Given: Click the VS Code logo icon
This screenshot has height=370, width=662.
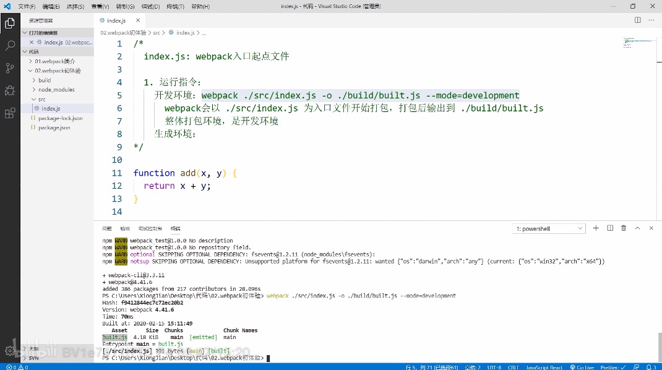Looking at the screenshot, I should pos(7,6).
